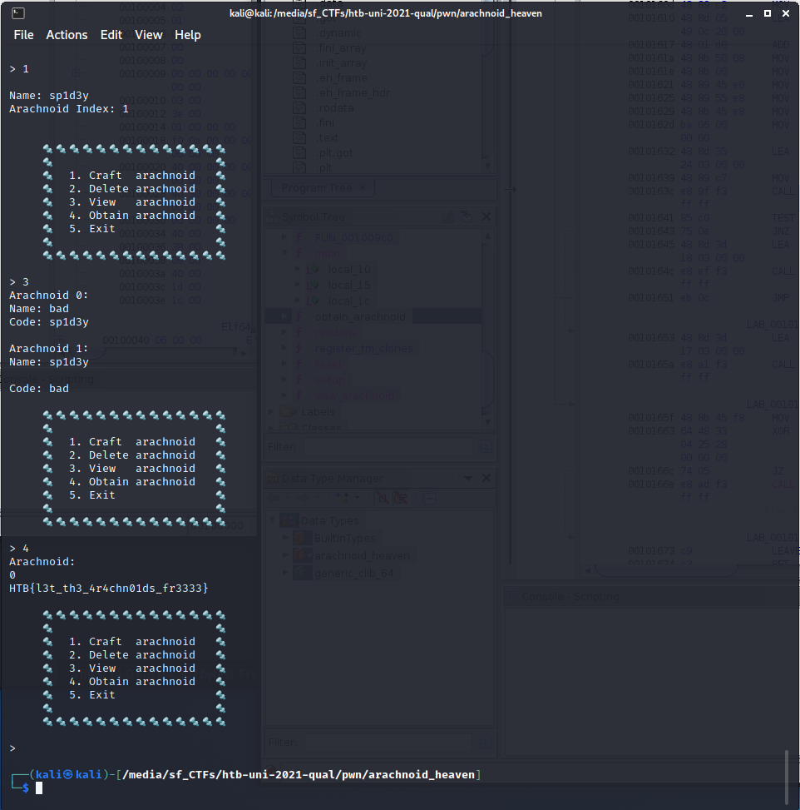Toggle the filter arrays icon in Data Type Manager

coord(401,498)
